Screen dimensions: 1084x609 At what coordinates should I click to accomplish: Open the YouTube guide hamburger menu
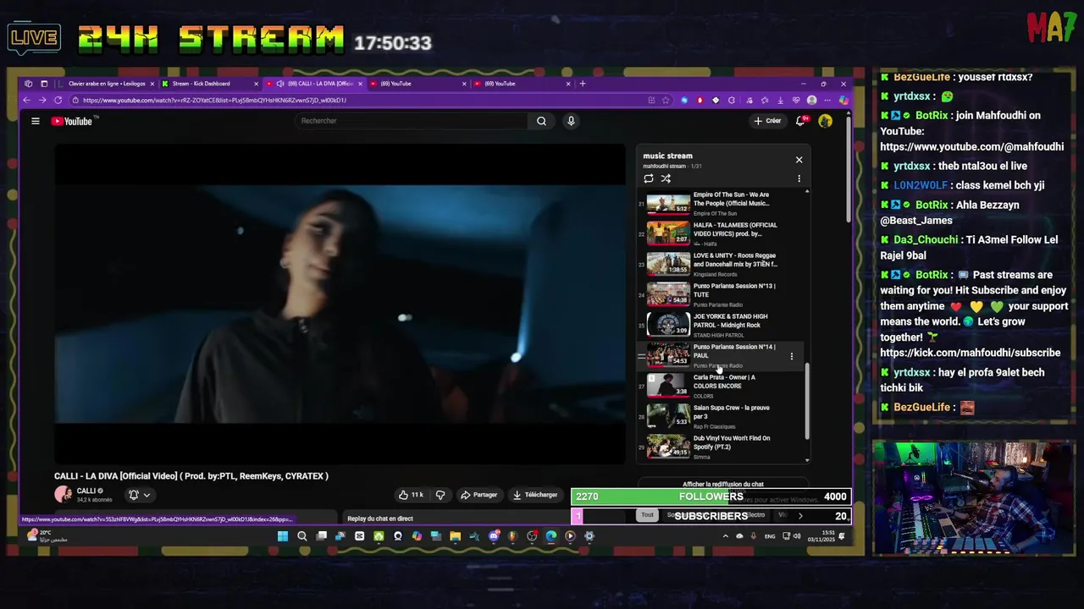(36, 121)
